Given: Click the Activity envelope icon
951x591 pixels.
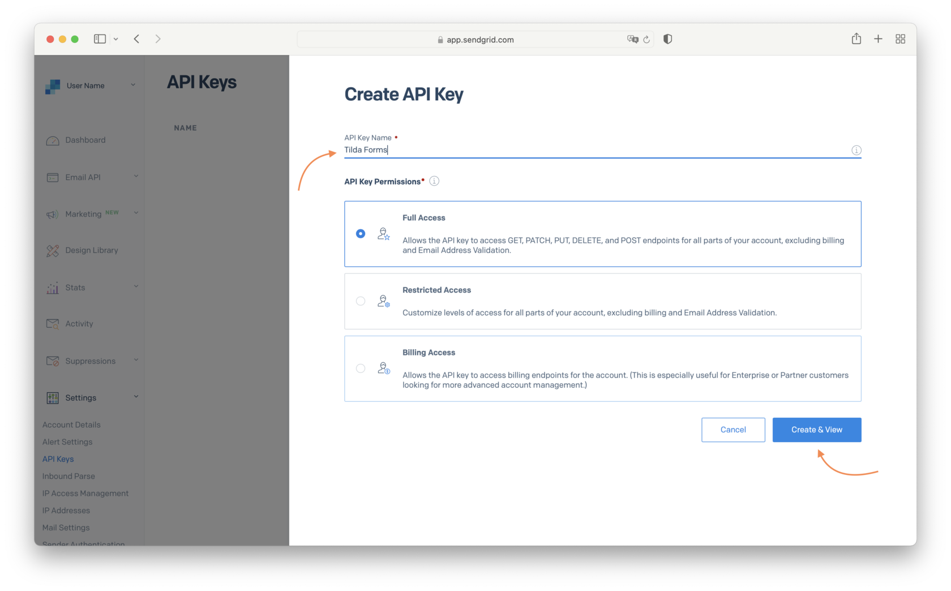Looking at the screenshot, I should [53, 324].
